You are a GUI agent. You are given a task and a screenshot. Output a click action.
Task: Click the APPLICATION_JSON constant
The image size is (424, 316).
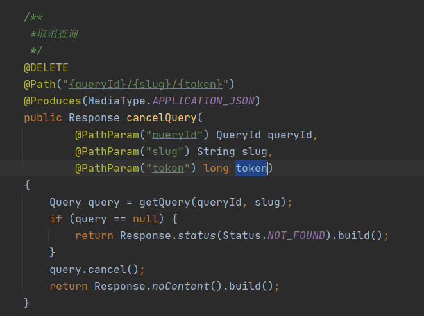pos(203,101)
